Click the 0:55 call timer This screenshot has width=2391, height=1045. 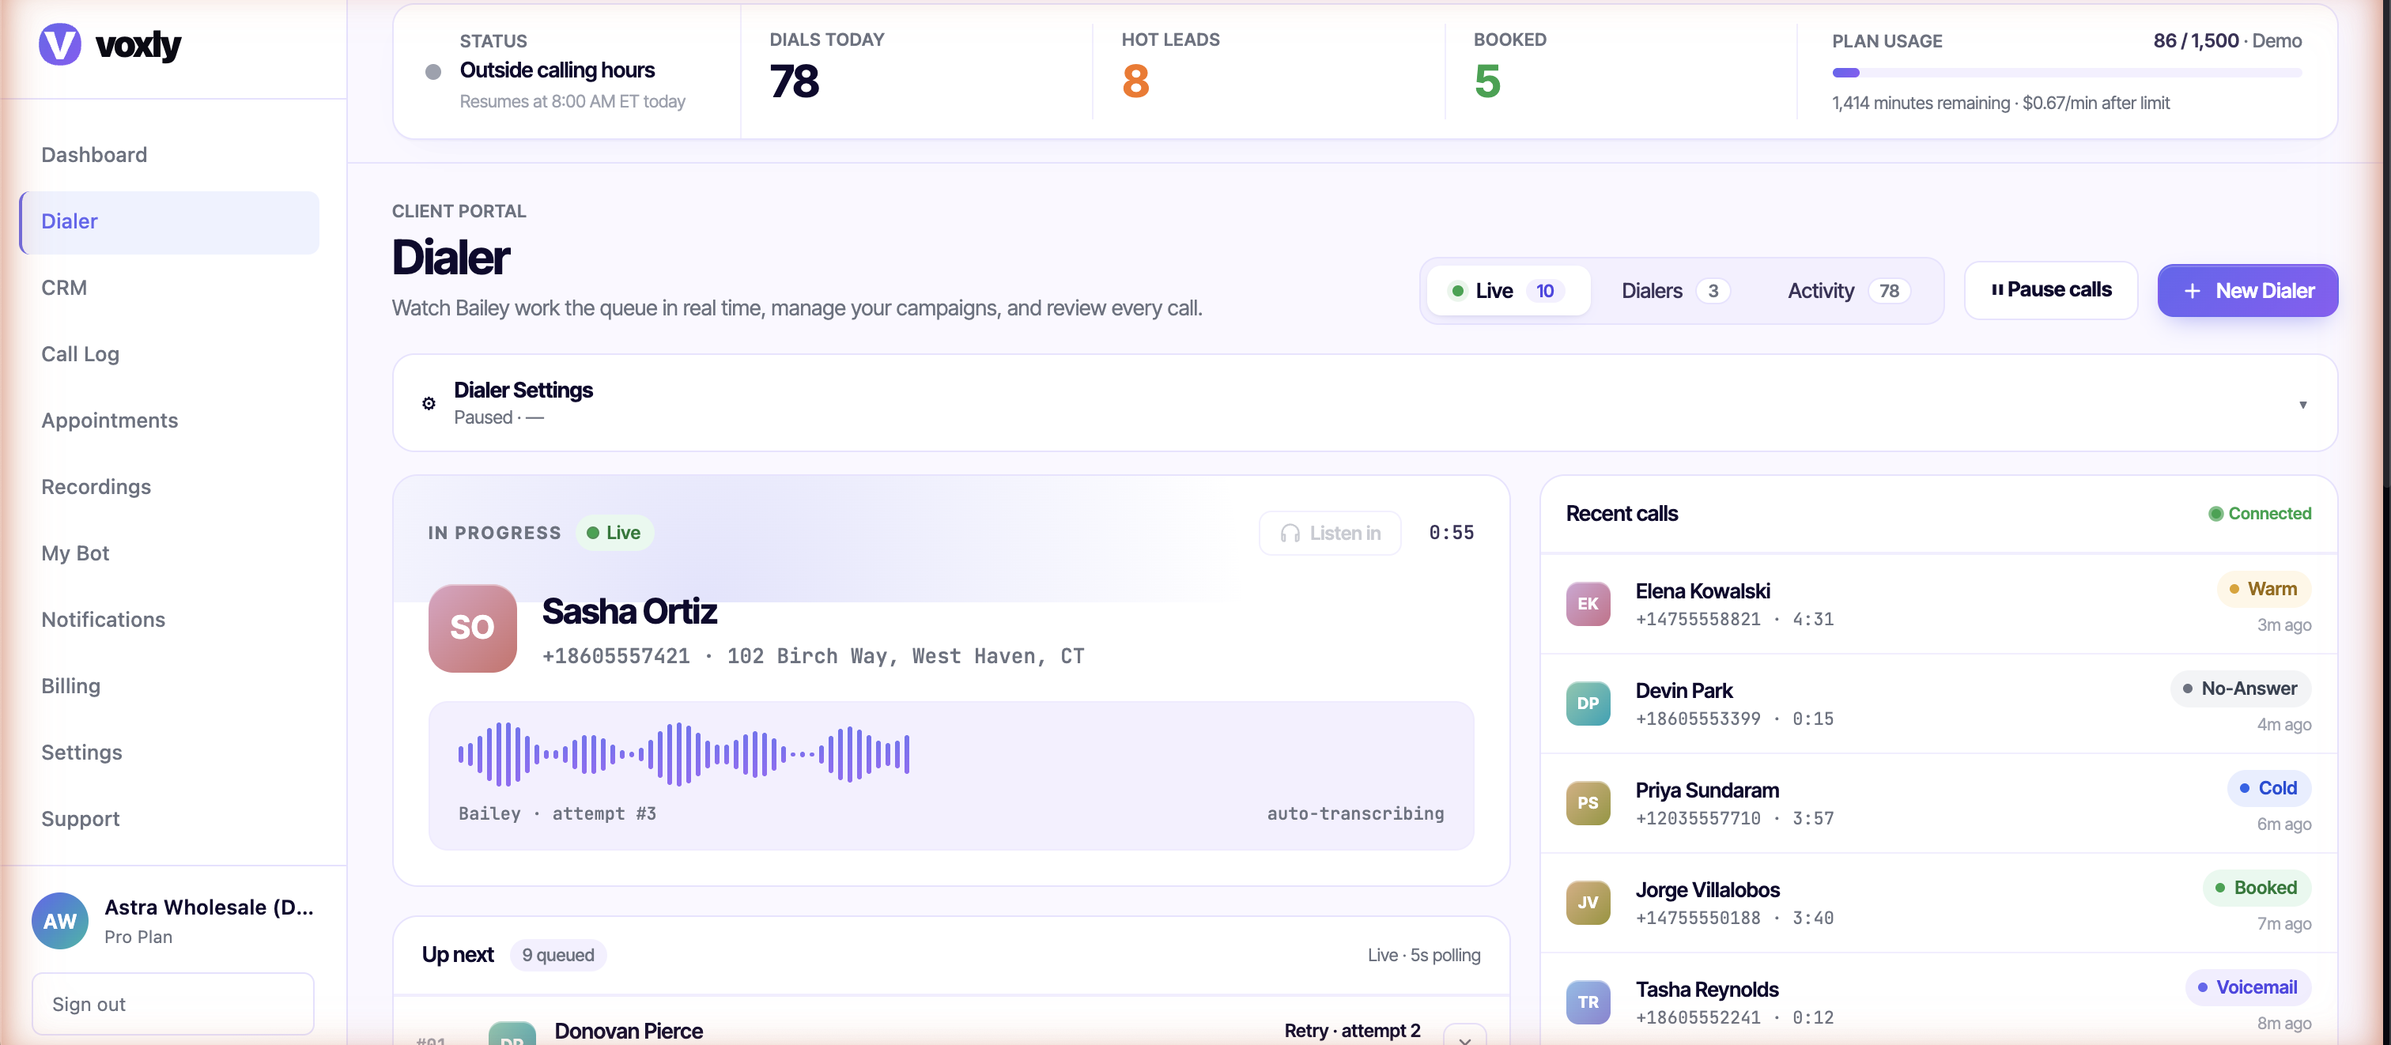coord(1451,533)
